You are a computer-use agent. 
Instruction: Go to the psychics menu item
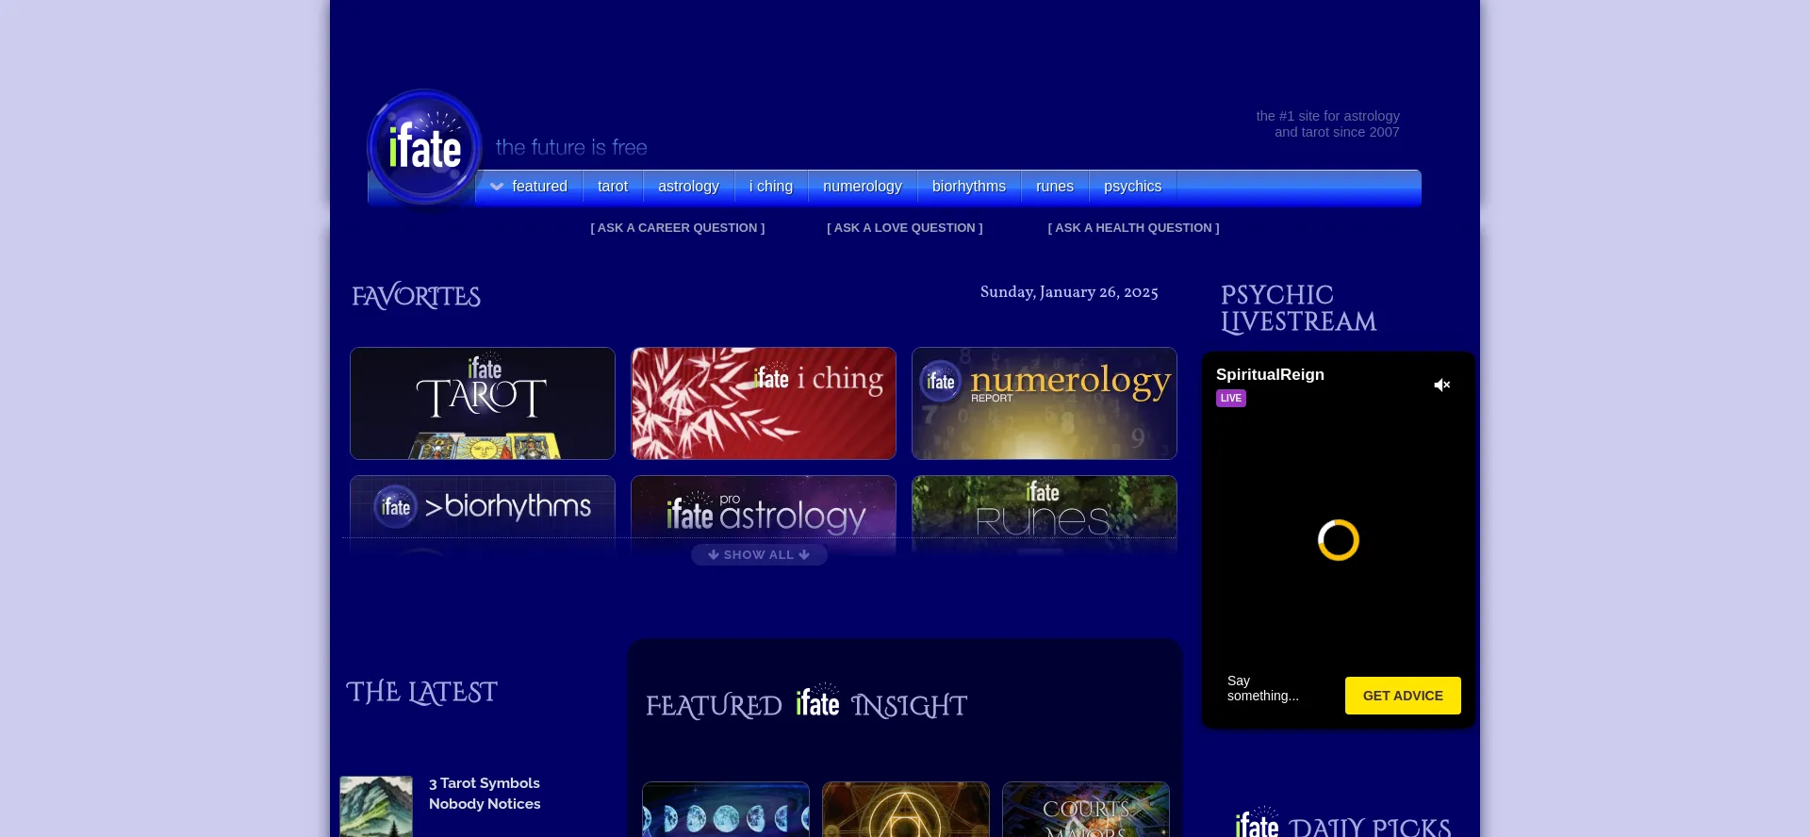(x=1132, y=187)
